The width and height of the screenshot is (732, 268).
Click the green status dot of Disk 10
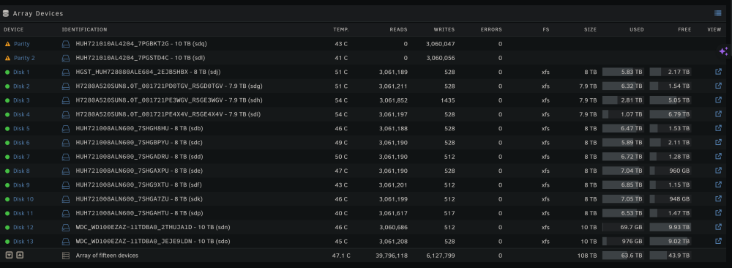pos(7,199)
